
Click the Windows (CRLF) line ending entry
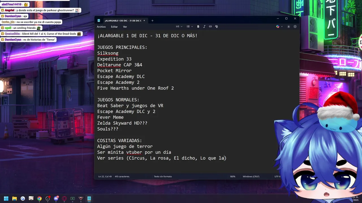click(251, 176)
